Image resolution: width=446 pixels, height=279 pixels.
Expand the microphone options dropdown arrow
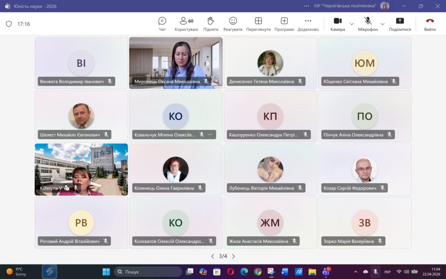382,24
